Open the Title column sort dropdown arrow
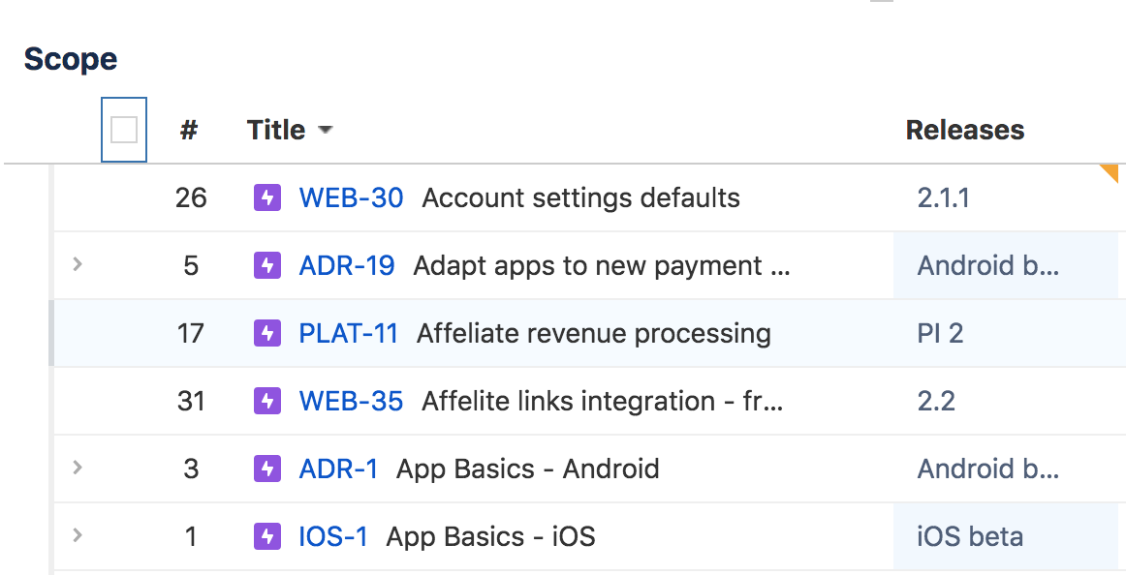1126x575 pixels. (x=326, y=131)
